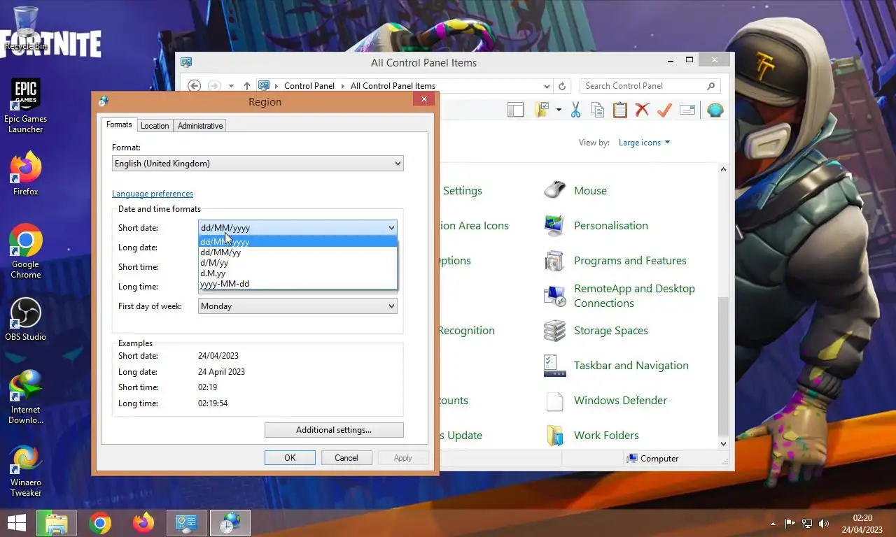Click the envelope Email toolbar icon
The width and height of the screenshot is (896, 537).
[x=687, y=110]
